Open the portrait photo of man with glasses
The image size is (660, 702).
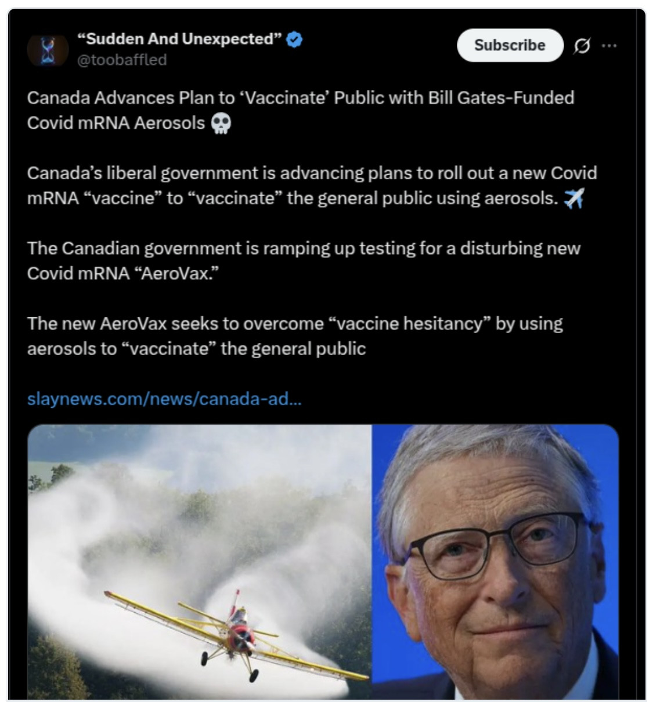tap(495, 562)
